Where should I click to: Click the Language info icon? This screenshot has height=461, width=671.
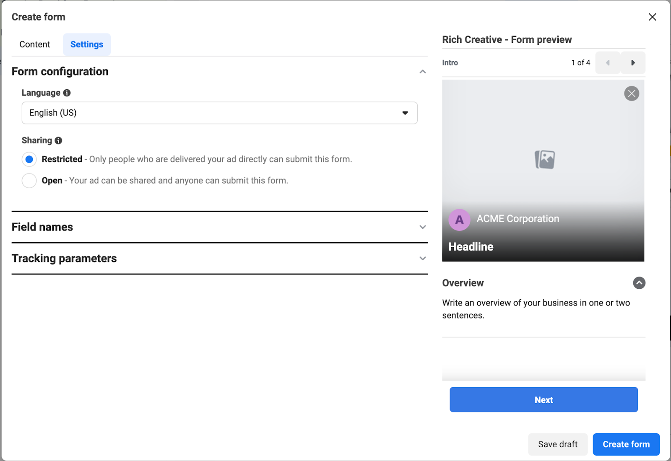(x=67, y=93)
